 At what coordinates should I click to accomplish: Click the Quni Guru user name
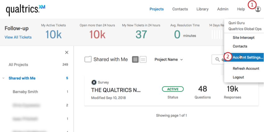click(x=236, y=23)
